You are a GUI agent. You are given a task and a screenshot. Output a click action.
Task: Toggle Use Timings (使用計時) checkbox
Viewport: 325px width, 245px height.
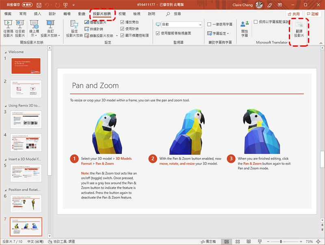click(x=122, y=29)
